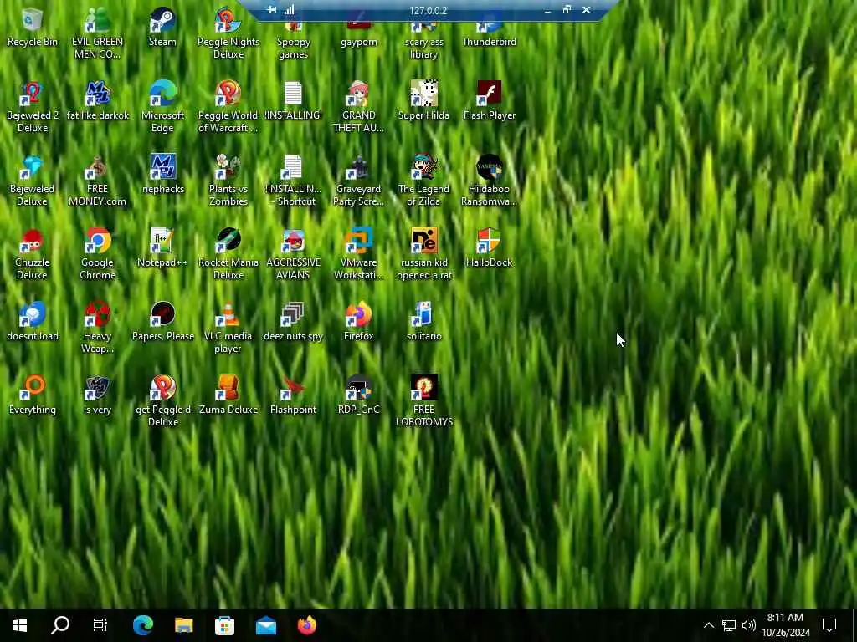Open the Recycle Bin icon
The height and width of the screenshot is (642, 857).
[33, 28]
